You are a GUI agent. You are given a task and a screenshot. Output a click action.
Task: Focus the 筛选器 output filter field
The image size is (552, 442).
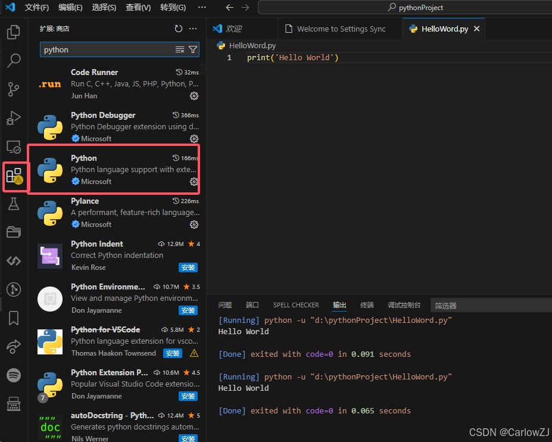tap(491, 306)
